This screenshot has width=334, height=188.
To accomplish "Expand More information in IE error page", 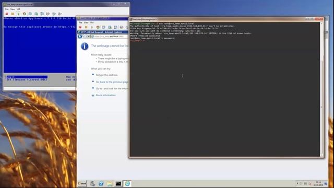I will point(105,95).
